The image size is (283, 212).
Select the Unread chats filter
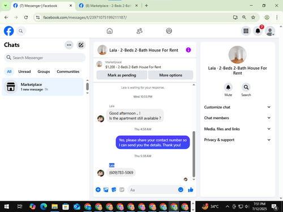click(x=24, y=72)
